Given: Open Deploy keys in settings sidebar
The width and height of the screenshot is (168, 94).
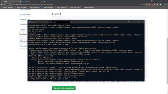Looking at the screenshot, I should click(x=25, y=19).
